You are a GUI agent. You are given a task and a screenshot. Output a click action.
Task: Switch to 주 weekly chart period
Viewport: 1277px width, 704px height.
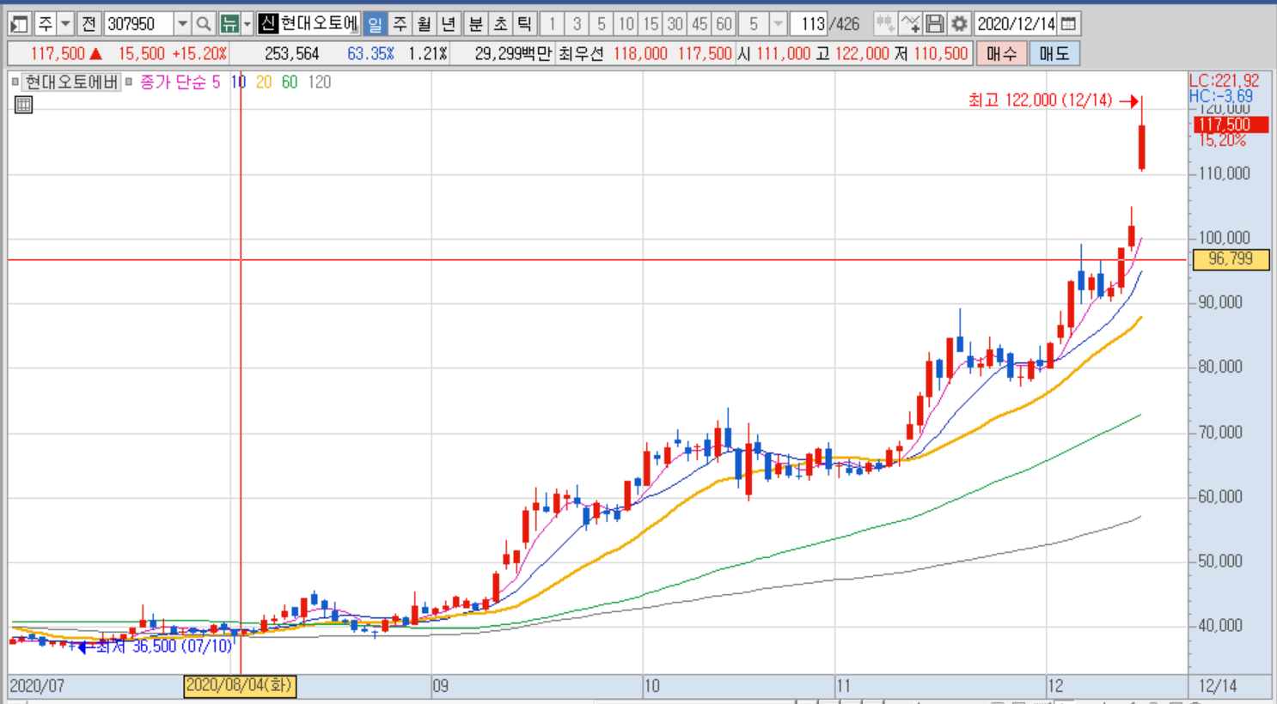pyautogui.click(x=400, y=24)
